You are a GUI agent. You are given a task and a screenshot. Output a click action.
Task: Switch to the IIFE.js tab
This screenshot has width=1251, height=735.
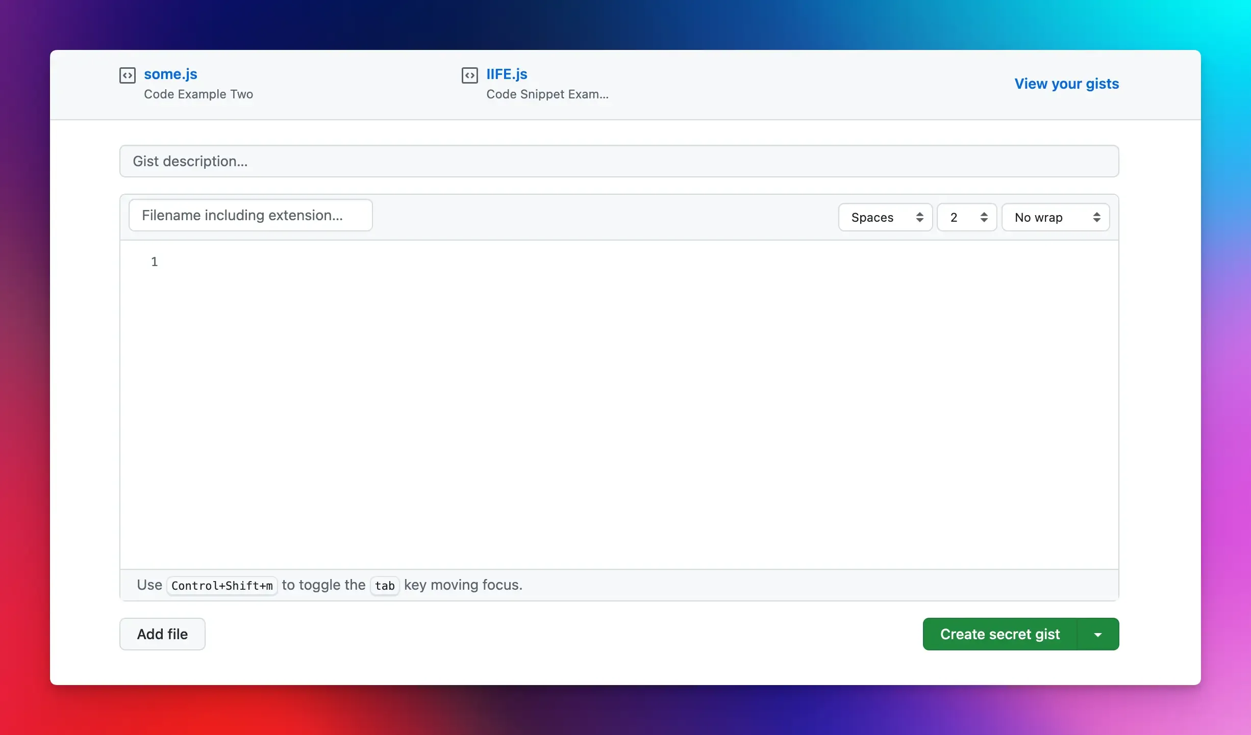506,74
